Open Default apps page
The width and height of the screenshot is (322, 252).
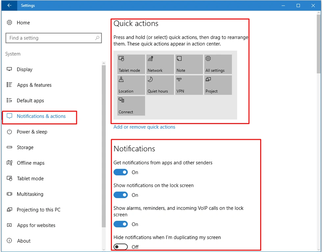tap(30, 100)
